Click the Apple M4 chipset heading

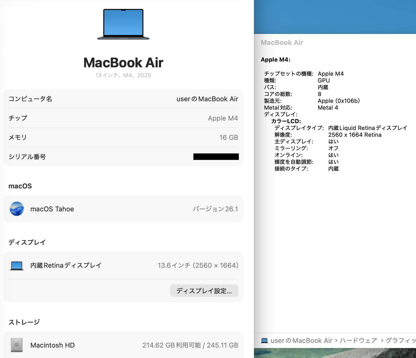click(276, 60)
